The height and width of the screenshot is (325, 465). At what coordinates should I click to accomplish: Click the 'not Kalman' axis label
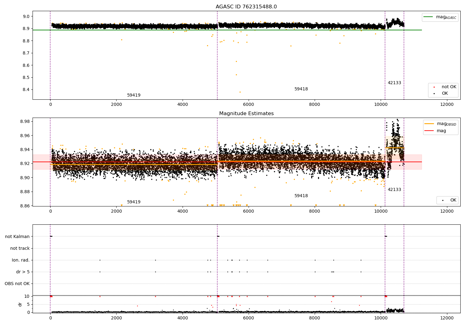(x=17, y=237)
